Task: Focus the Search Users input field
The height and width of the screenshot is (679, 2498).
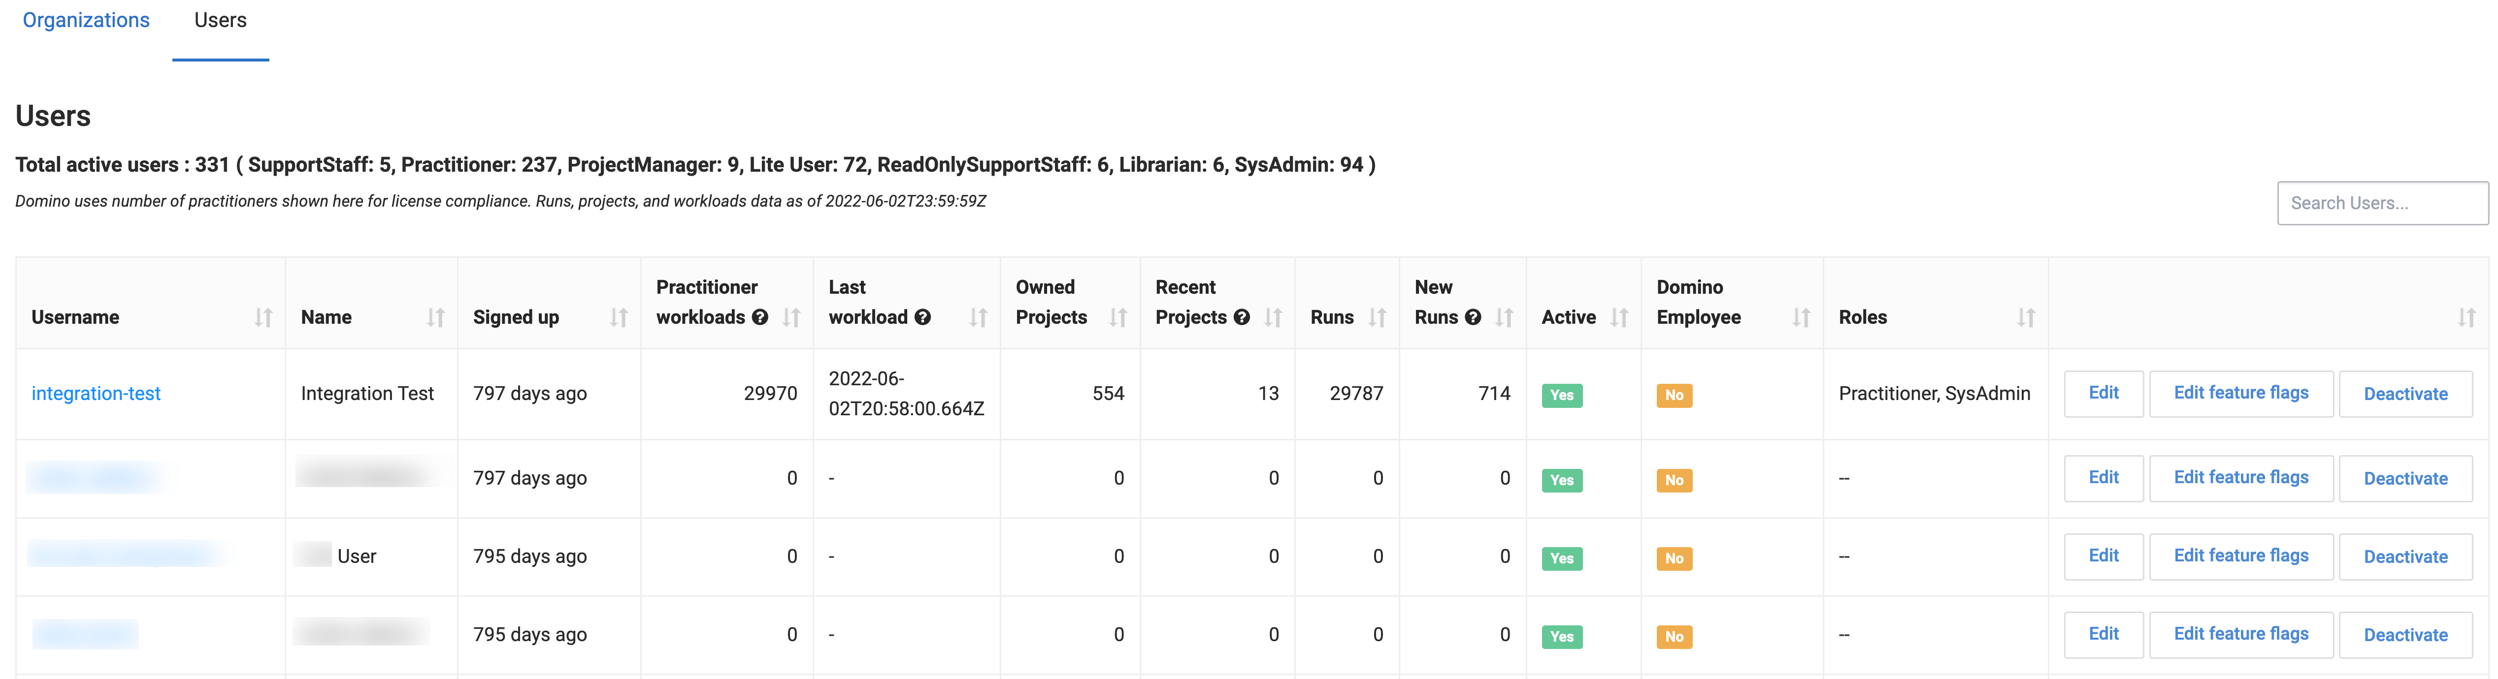Action: pos(2382,203)
